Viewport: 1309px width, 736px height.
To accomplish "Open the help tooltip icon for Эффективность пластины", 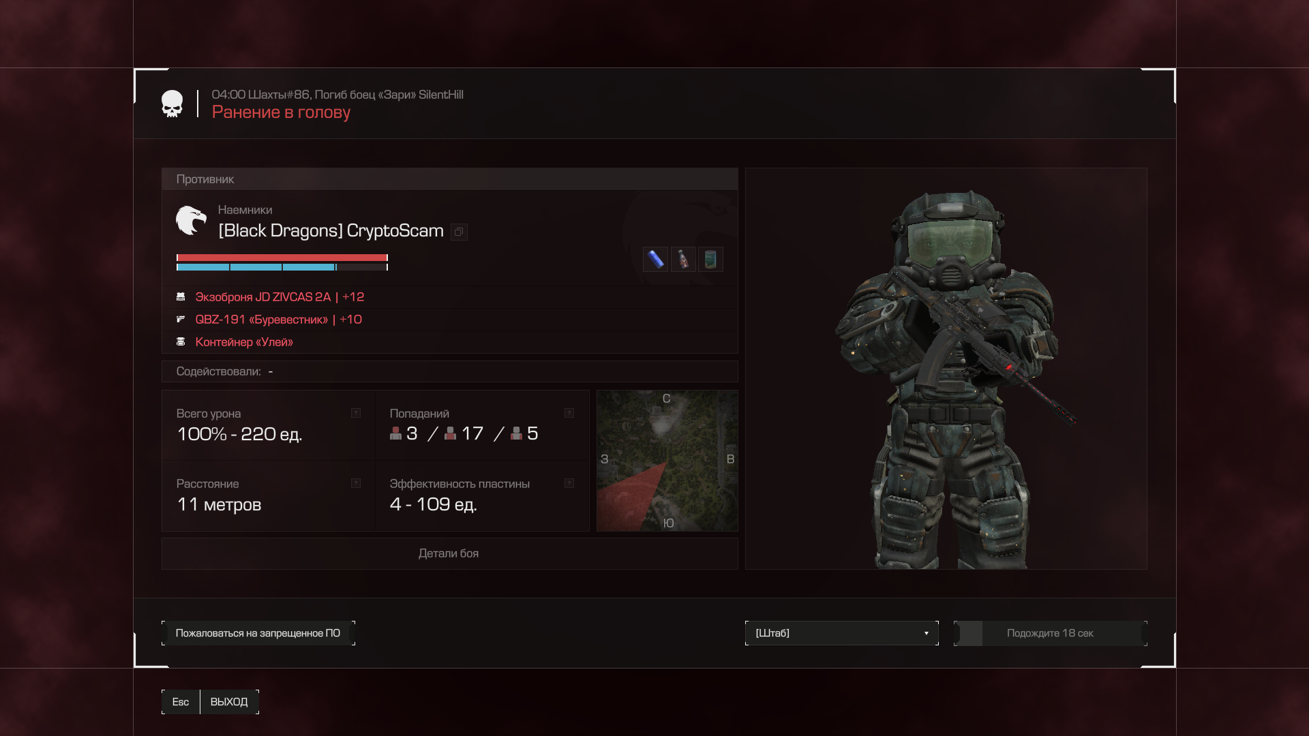I will pyautogui.click(x=569, y=483).
